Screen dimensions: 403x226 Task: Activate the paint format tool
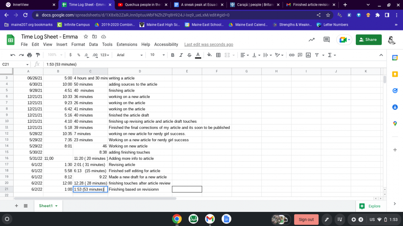tap(38, 55)
